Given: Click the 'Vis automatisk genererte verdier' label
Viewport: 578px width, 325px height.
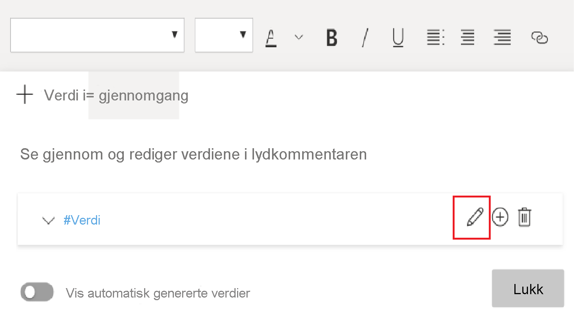Looking at the screenshot, I should [158, 293].
